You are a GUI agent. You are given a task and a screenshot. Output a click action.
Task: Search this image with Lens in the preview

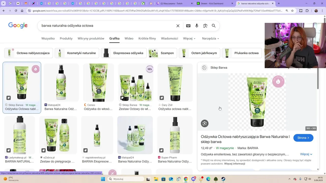[x=205, y=124]
